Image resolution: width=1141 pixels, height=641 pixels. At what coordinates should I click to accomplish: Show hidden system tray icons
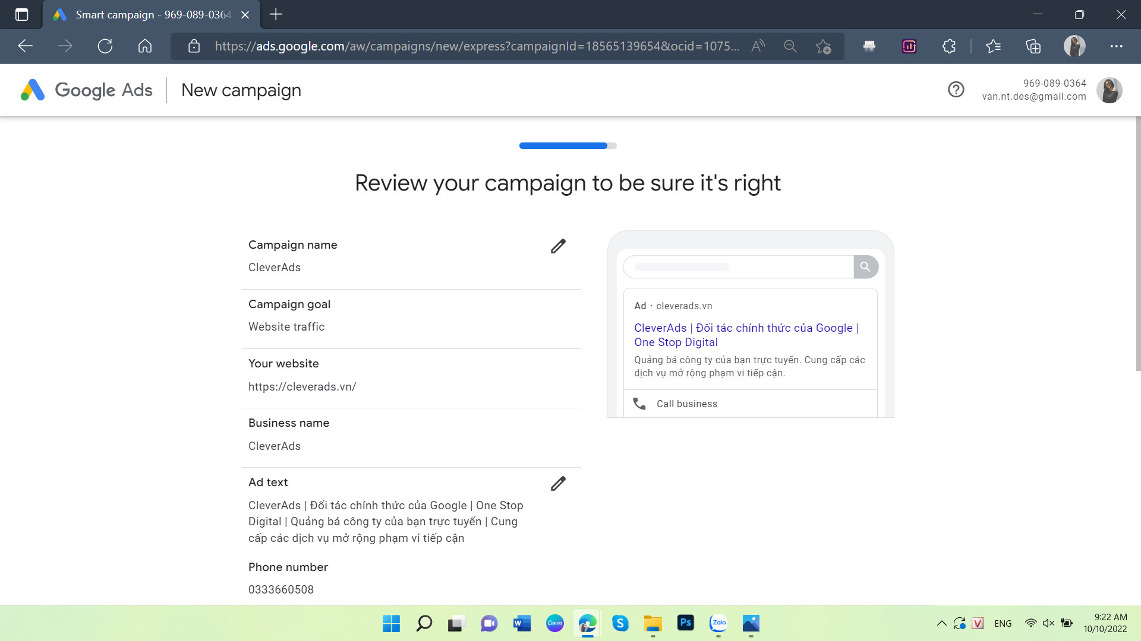coord(941,623)
